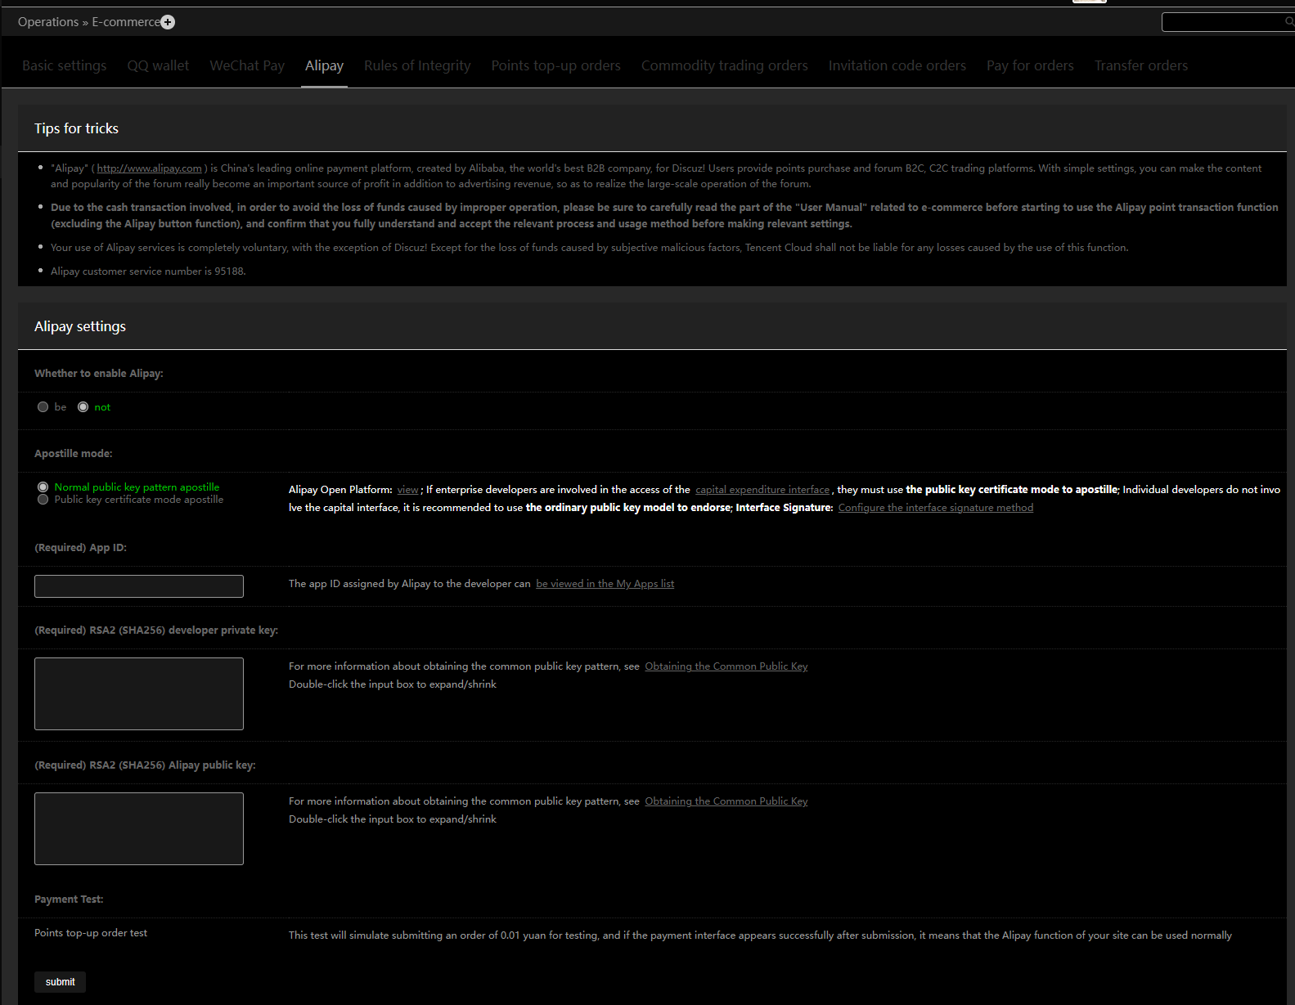Click 'Alipay customer service number is 95188.' text
This screenshot has height=1005, width=1295.
148,271
